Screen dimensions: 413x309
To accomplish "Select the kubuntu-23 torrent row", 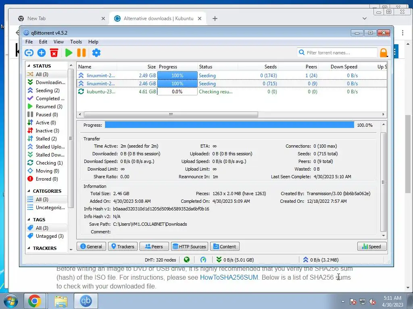I will (232, 92).
